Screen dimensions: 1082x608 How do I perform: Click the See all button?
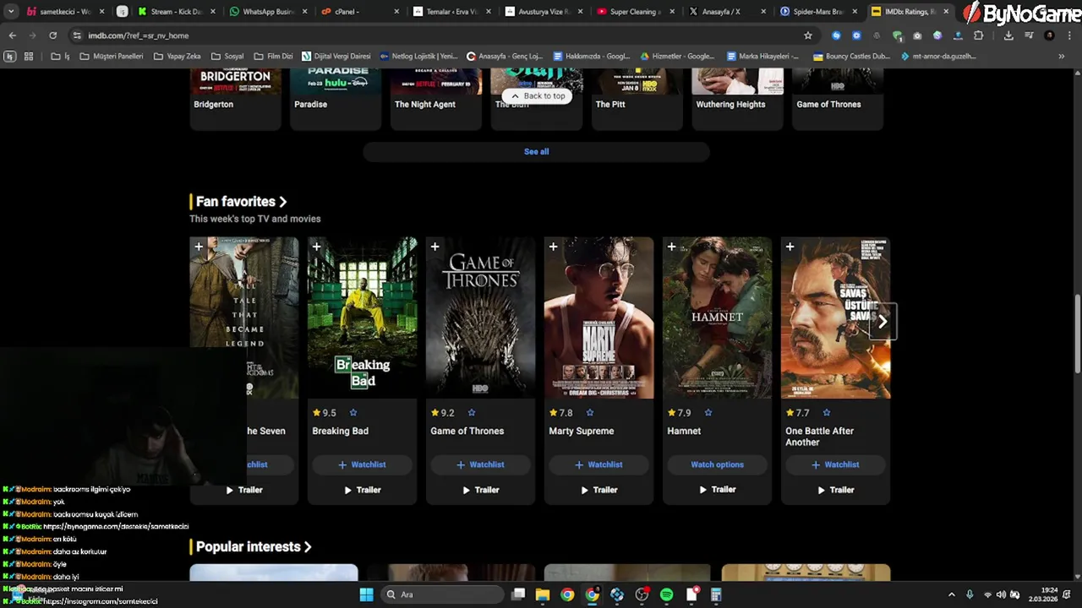pyautogui.click(x=536, y=152)
